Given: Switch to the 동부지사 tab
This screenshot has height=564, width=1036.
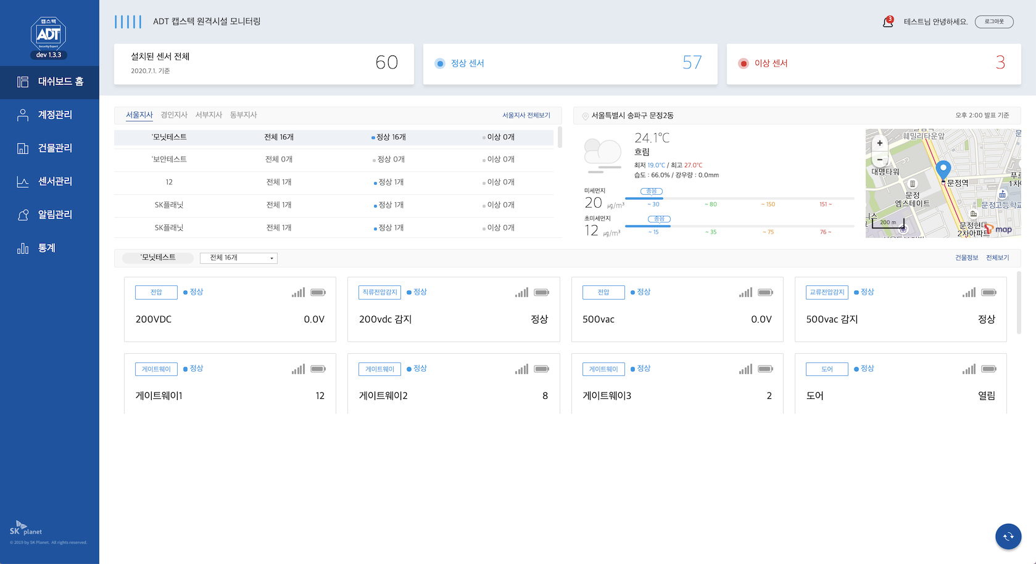Looking at the screenshot, I should [243, 115].
